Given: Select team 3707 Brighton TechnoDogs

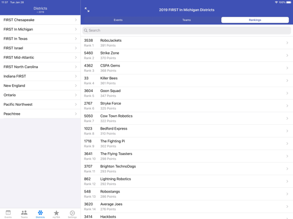Looking at the screenshot, I should pyautogui.click(x=187, y=169).
